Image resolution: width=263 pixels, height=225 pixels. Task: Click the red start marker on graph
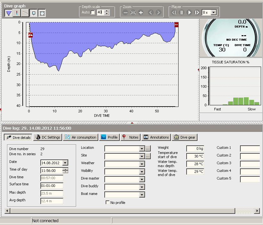[x=30, y=35]
